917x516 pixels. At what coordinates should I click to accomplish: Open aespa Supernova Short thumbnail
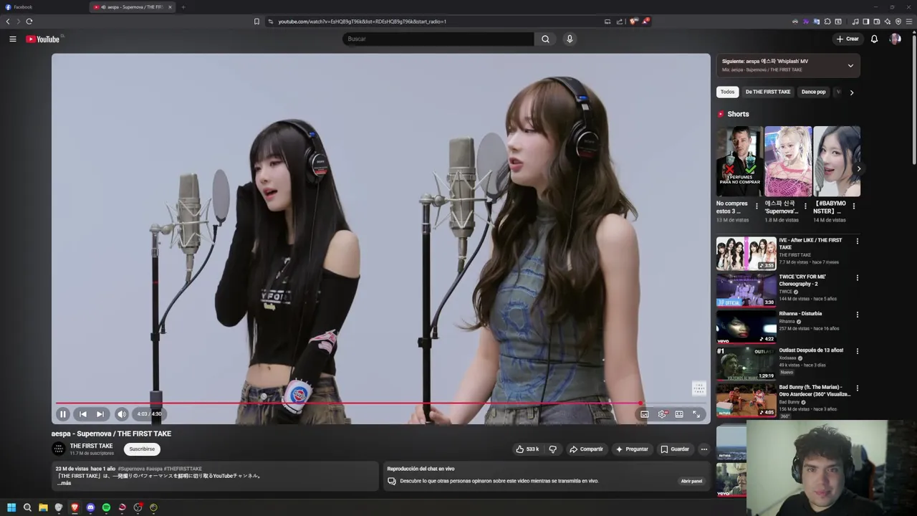pos(788,161)
